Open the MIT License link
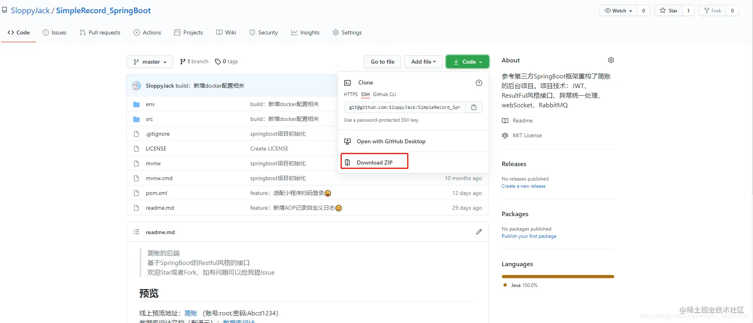This screenshot has width=753, height=323. point(527,135)
